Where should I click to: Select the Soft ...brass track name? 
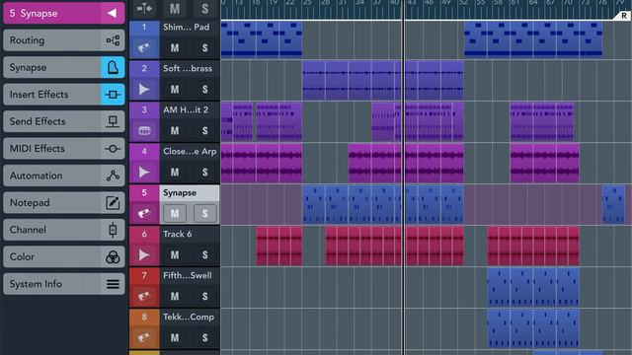tap(188, 68)
